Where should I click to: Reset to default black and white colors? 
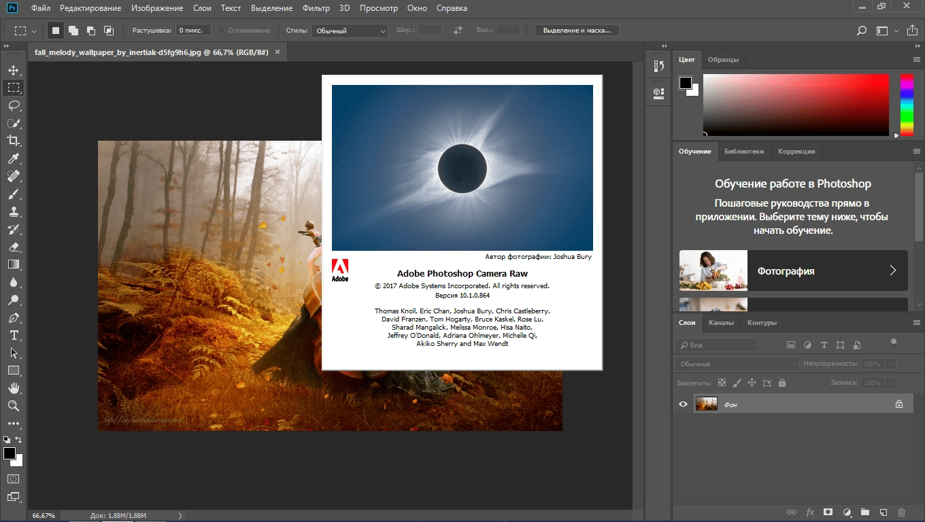click(7, 440)
